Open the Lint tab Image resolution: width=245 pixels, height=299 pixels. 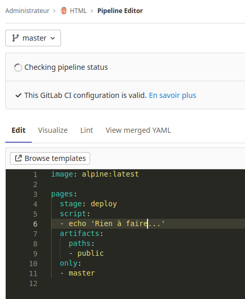point(87,130)
